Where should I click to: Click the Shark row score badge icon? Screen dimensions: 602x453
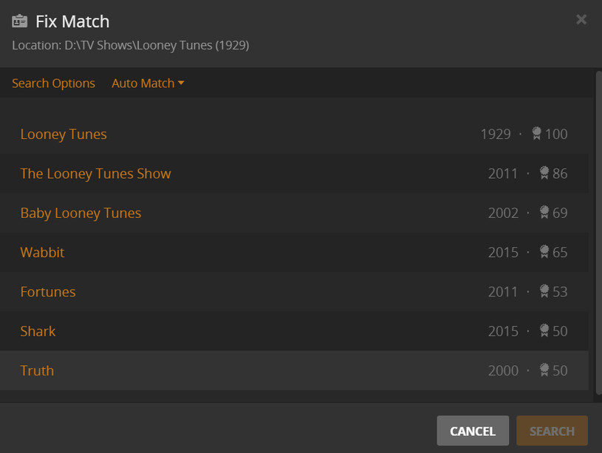pos(544,330)
